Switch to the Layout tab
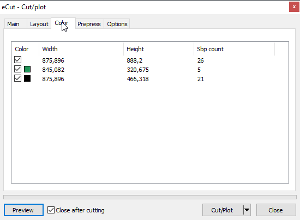300x220 pixels. click(x=39, y=24)
